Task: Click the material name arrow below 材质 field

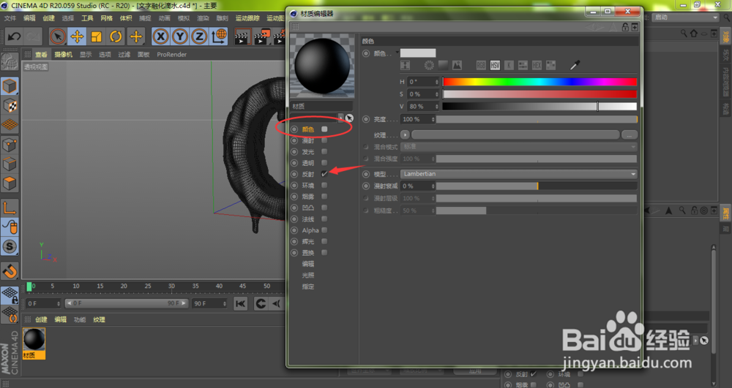Action: [341, 118]
